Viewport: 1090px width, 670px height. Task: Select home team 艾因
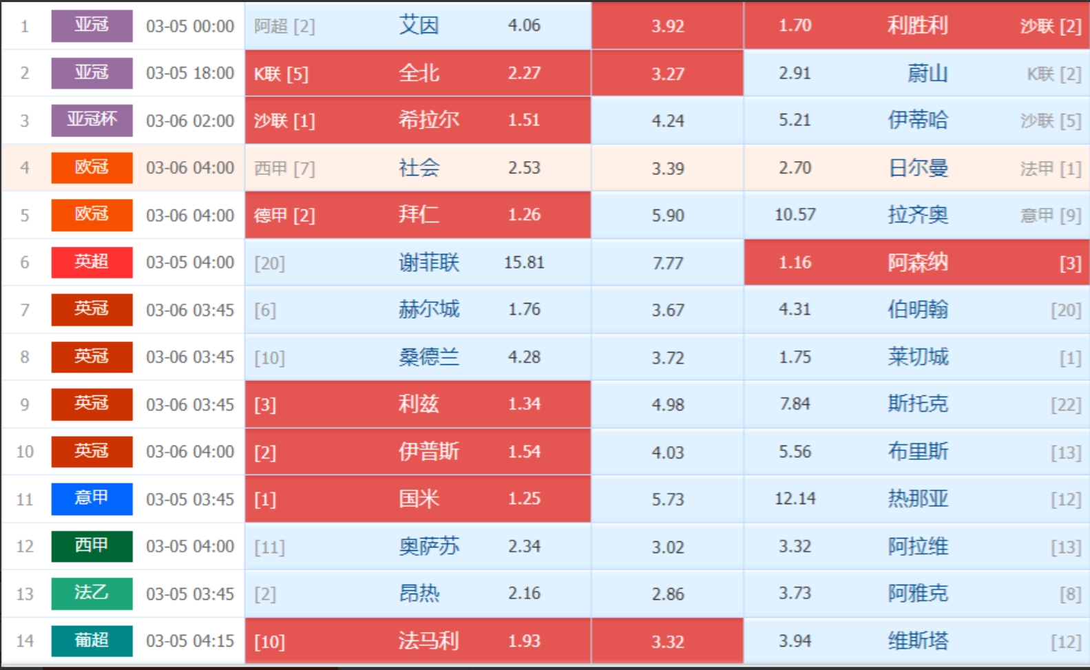coord(419,25)
